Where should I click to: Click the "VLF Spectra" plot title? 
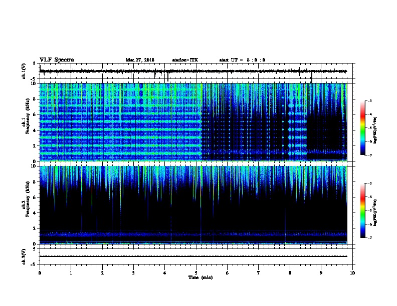coord(57,60)
